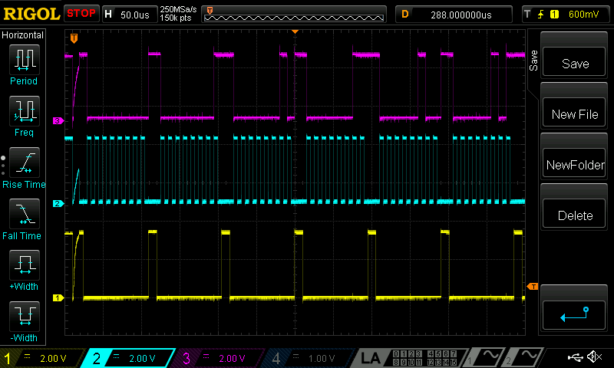The height and width of the screenshot is (368, 614).
Task: Click the waveform memory overview bar
Action: pyautogui.click(x=294, y=15)
